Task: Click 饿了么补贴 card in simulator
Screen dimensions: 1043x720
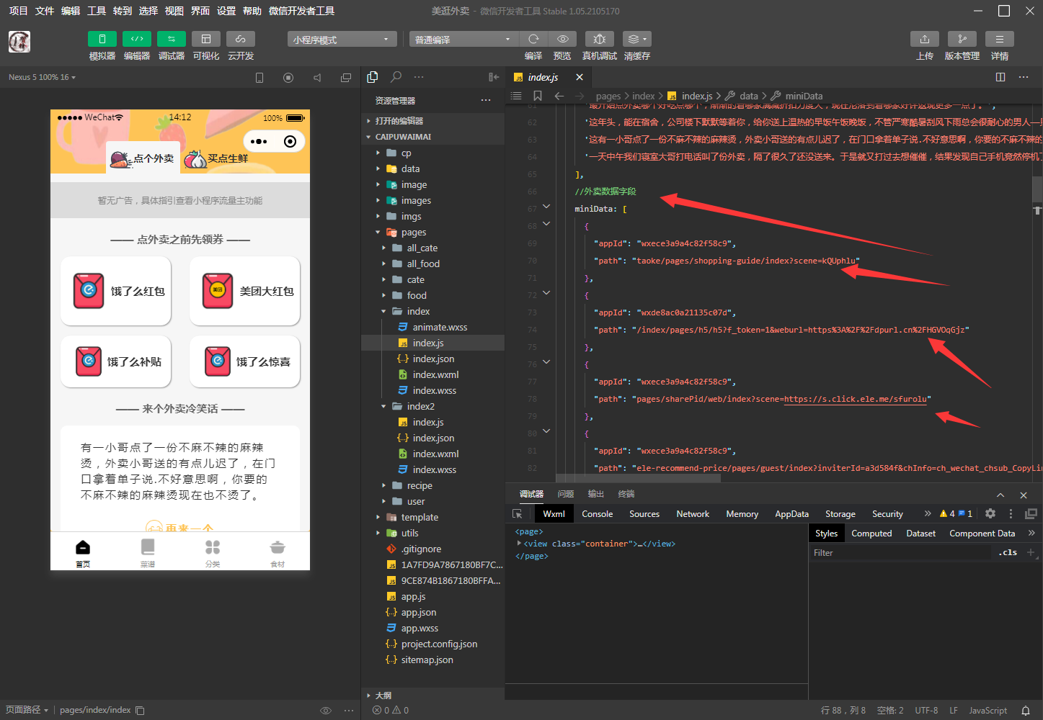Action: [x=116, y=361]
